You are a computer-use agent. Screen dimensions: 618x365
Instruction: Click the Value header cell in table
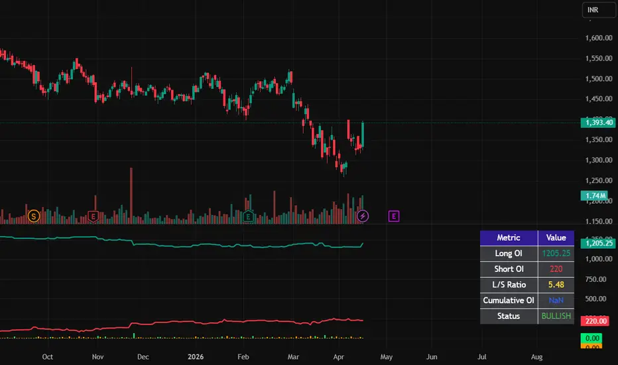(x=556, y=238)
